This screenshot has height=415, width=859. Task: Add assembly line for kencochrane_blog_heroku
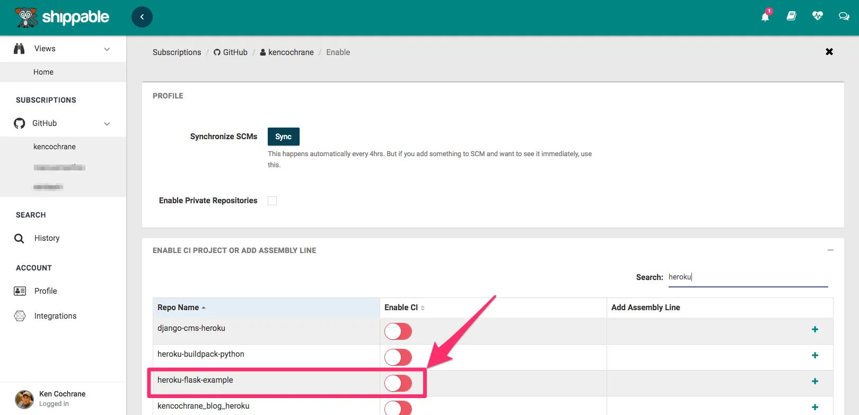coord(815,407)
